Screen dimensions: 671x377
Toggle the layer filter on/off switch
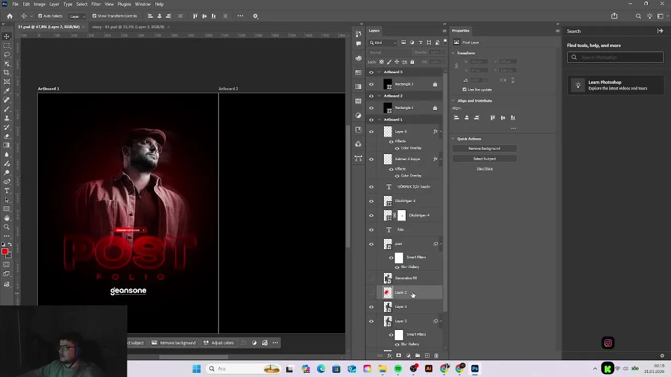(x=445, y=41)
